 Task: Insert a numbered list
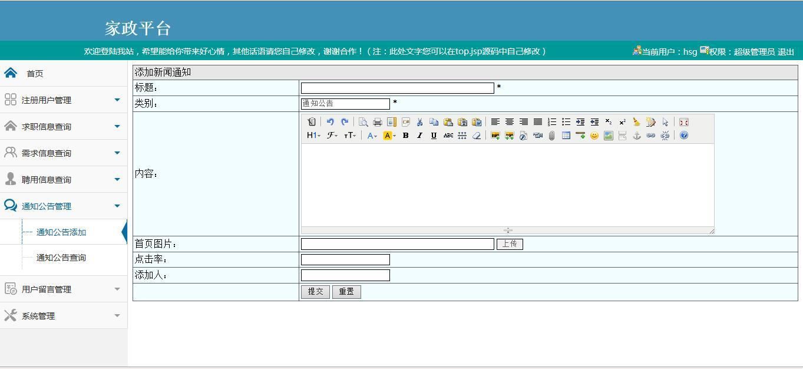click(552, 122)
